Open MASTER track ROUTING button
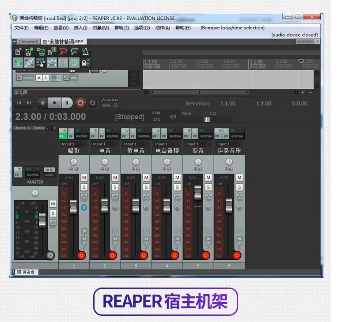349x322 pixels. 33,174
